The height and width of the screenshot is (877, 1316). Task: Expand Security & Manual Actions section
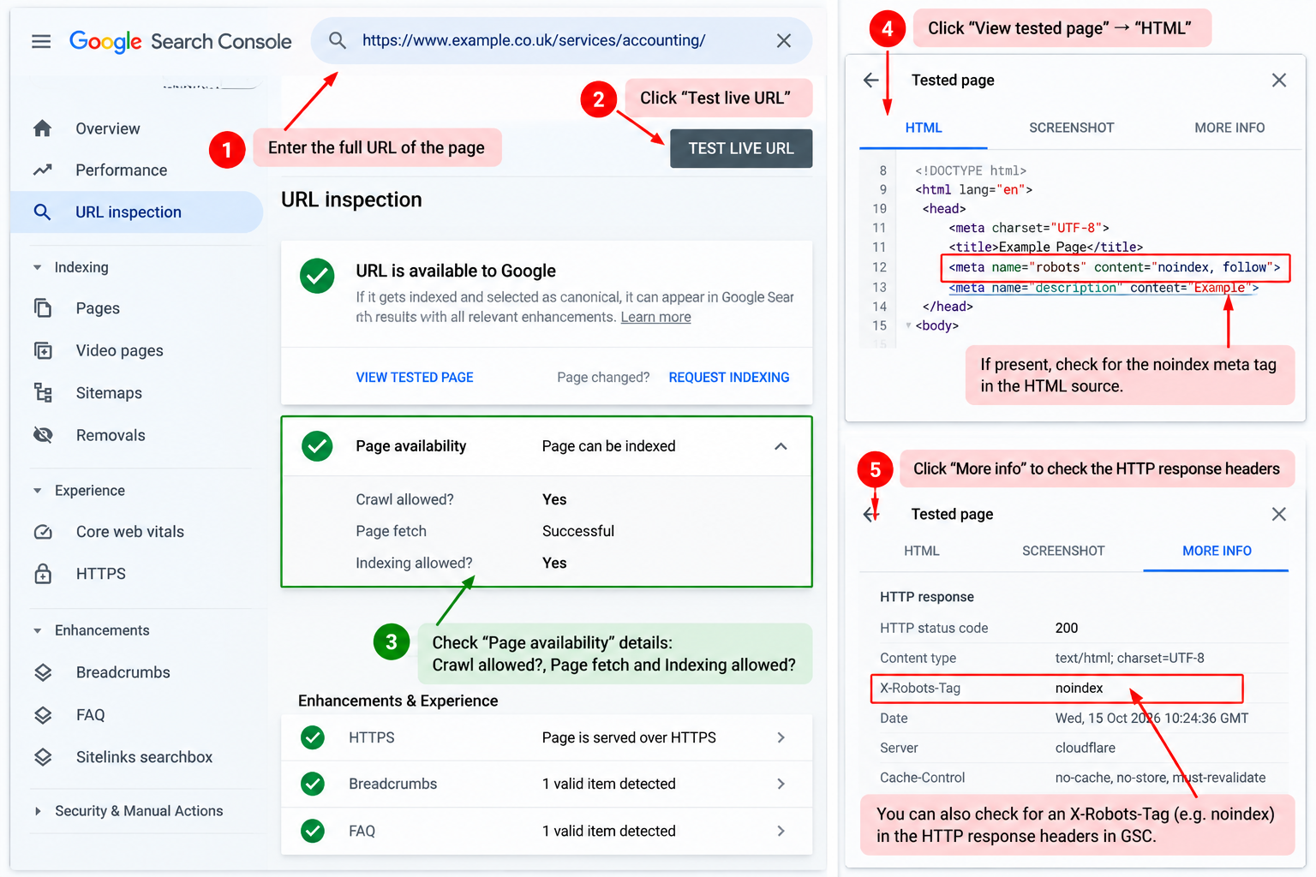tap(37, 811)
